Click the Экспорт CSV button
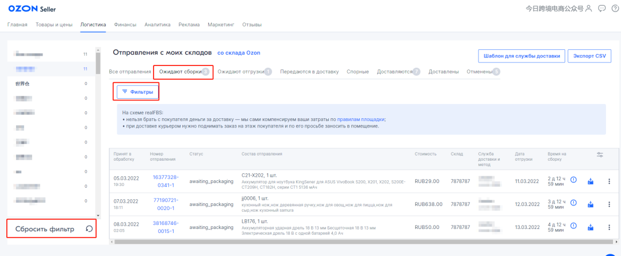The height and width of the screenshot is (256, 621). click(x=590, y=56)
